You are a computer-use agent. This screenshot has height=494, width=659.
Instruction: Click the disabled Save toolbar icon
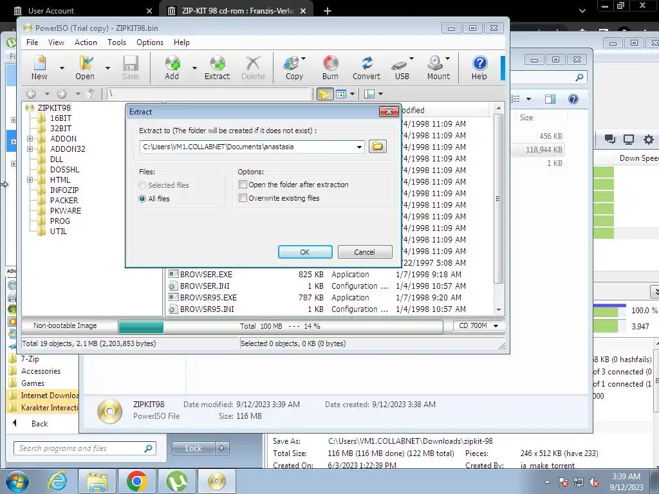click(130, 68)
